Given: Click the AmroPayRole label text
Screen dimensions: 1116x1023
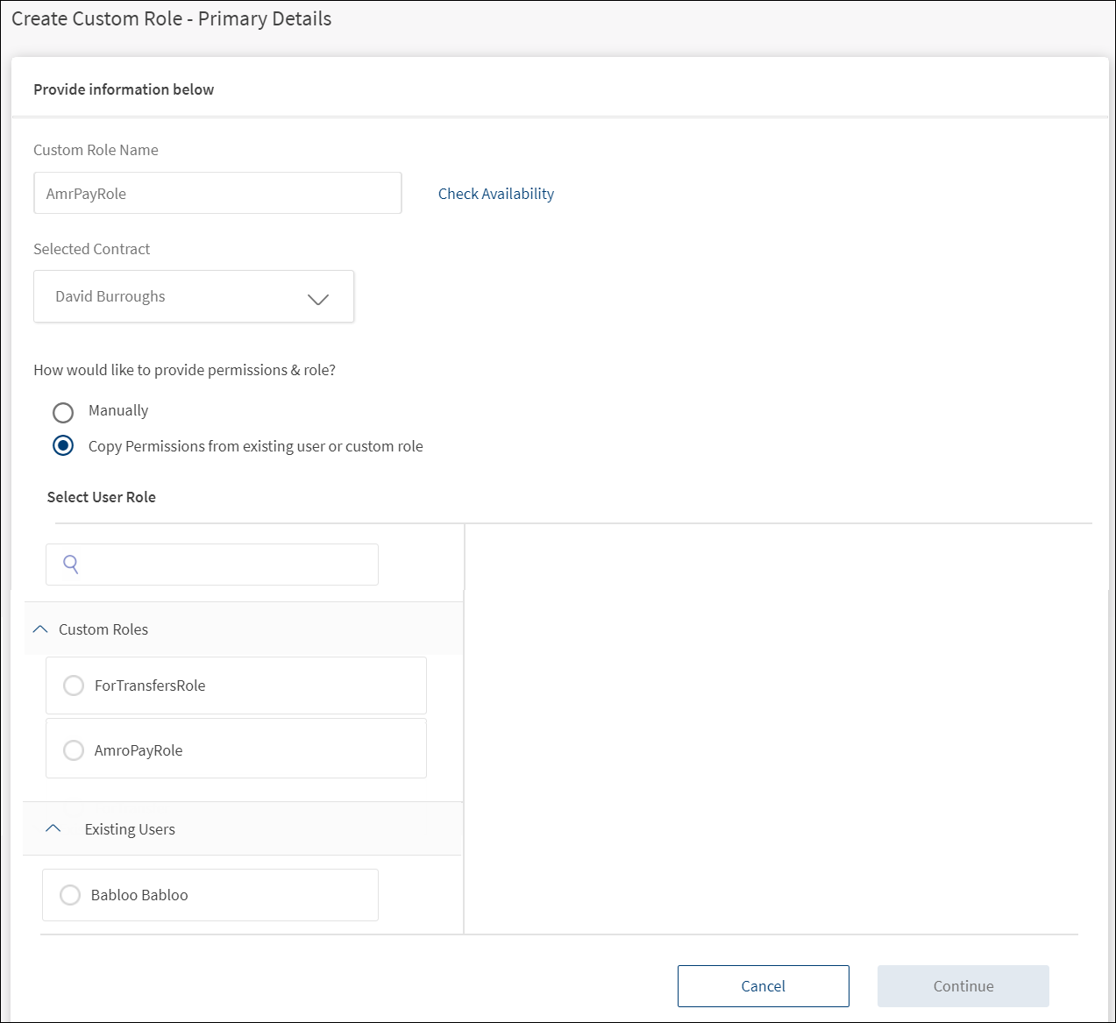Looking at the screenshot, I should (x=139, y=750).
